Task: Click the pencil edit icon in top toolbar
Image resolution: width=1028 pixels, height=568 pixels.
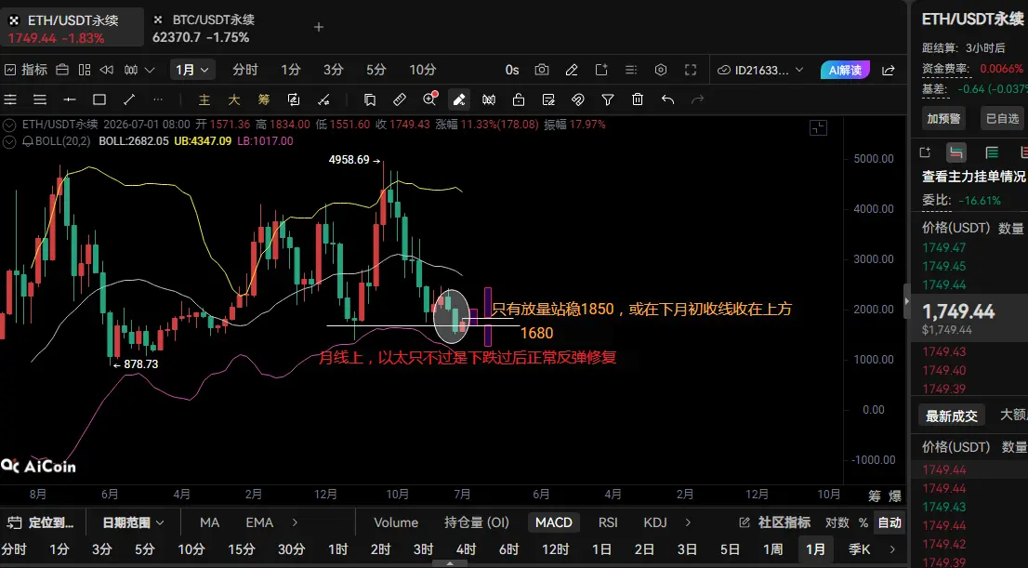Action: [572, 70]
